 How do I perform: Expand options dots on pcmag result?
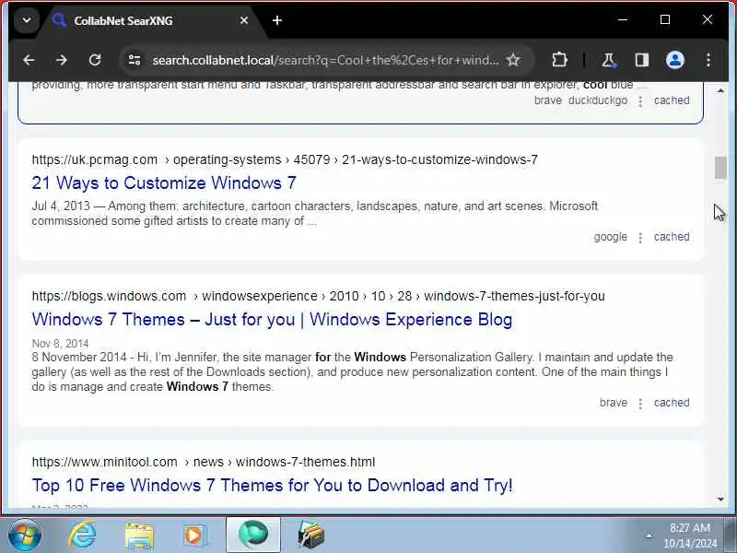(x=640, y=238)
